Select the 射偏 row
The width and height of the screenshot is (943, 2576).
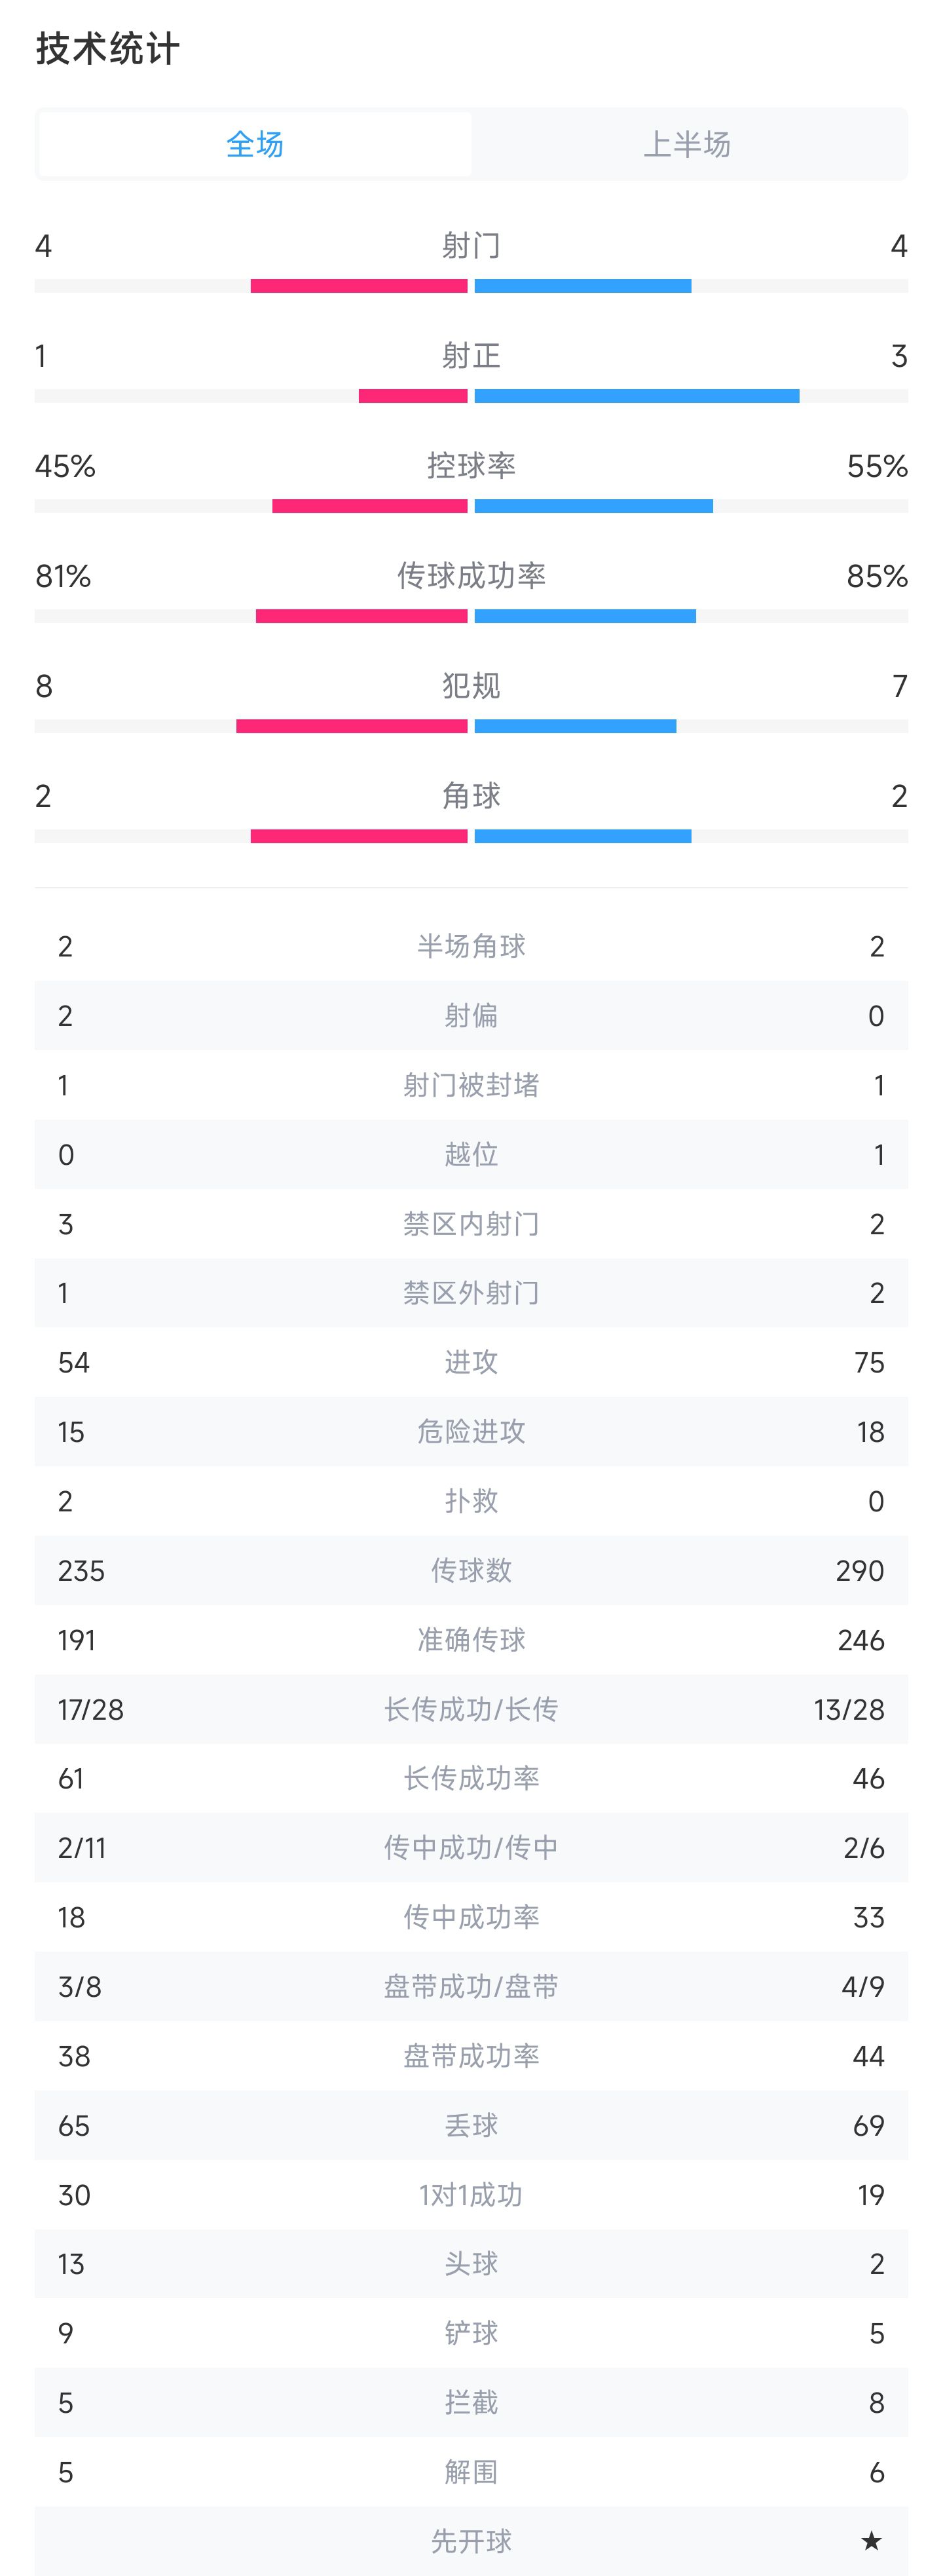click(471, 1015)
